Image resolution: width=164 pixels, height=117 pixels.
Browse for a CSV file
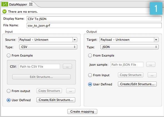tap(67, 67)
